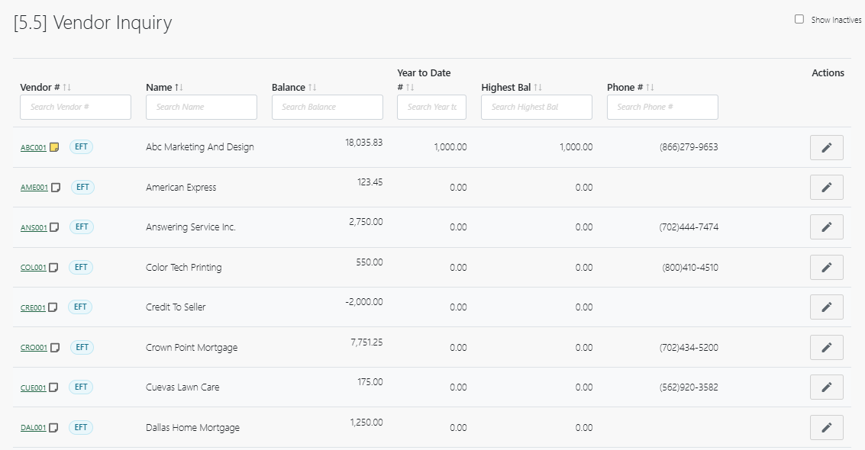The width and height of the screenshot is (865, 450).
Task: Click the pencil icon on Dallas Home Mortgage row
Action: click(x=826, y=427)
